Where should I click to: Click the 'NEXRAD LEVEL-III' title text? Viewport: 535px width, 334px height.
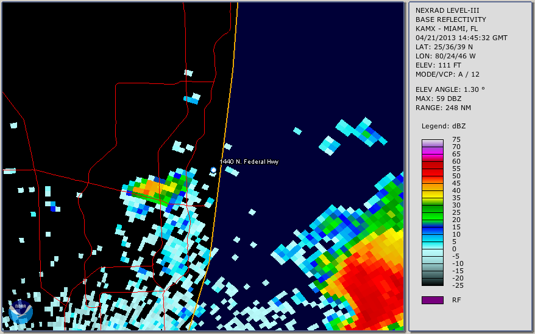447,10
